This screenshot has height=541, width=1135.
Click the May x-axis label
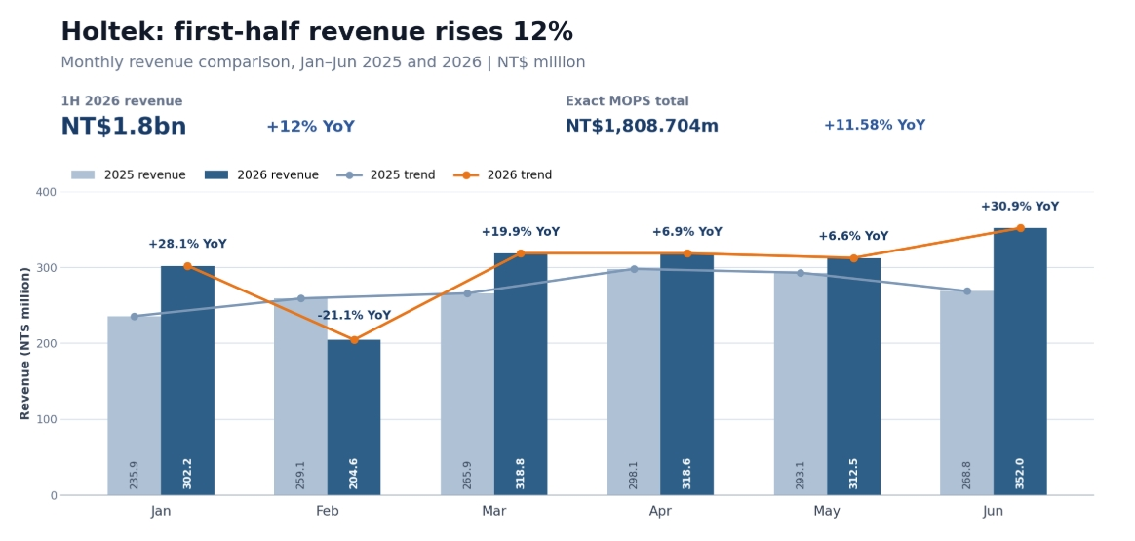point(828,512)
